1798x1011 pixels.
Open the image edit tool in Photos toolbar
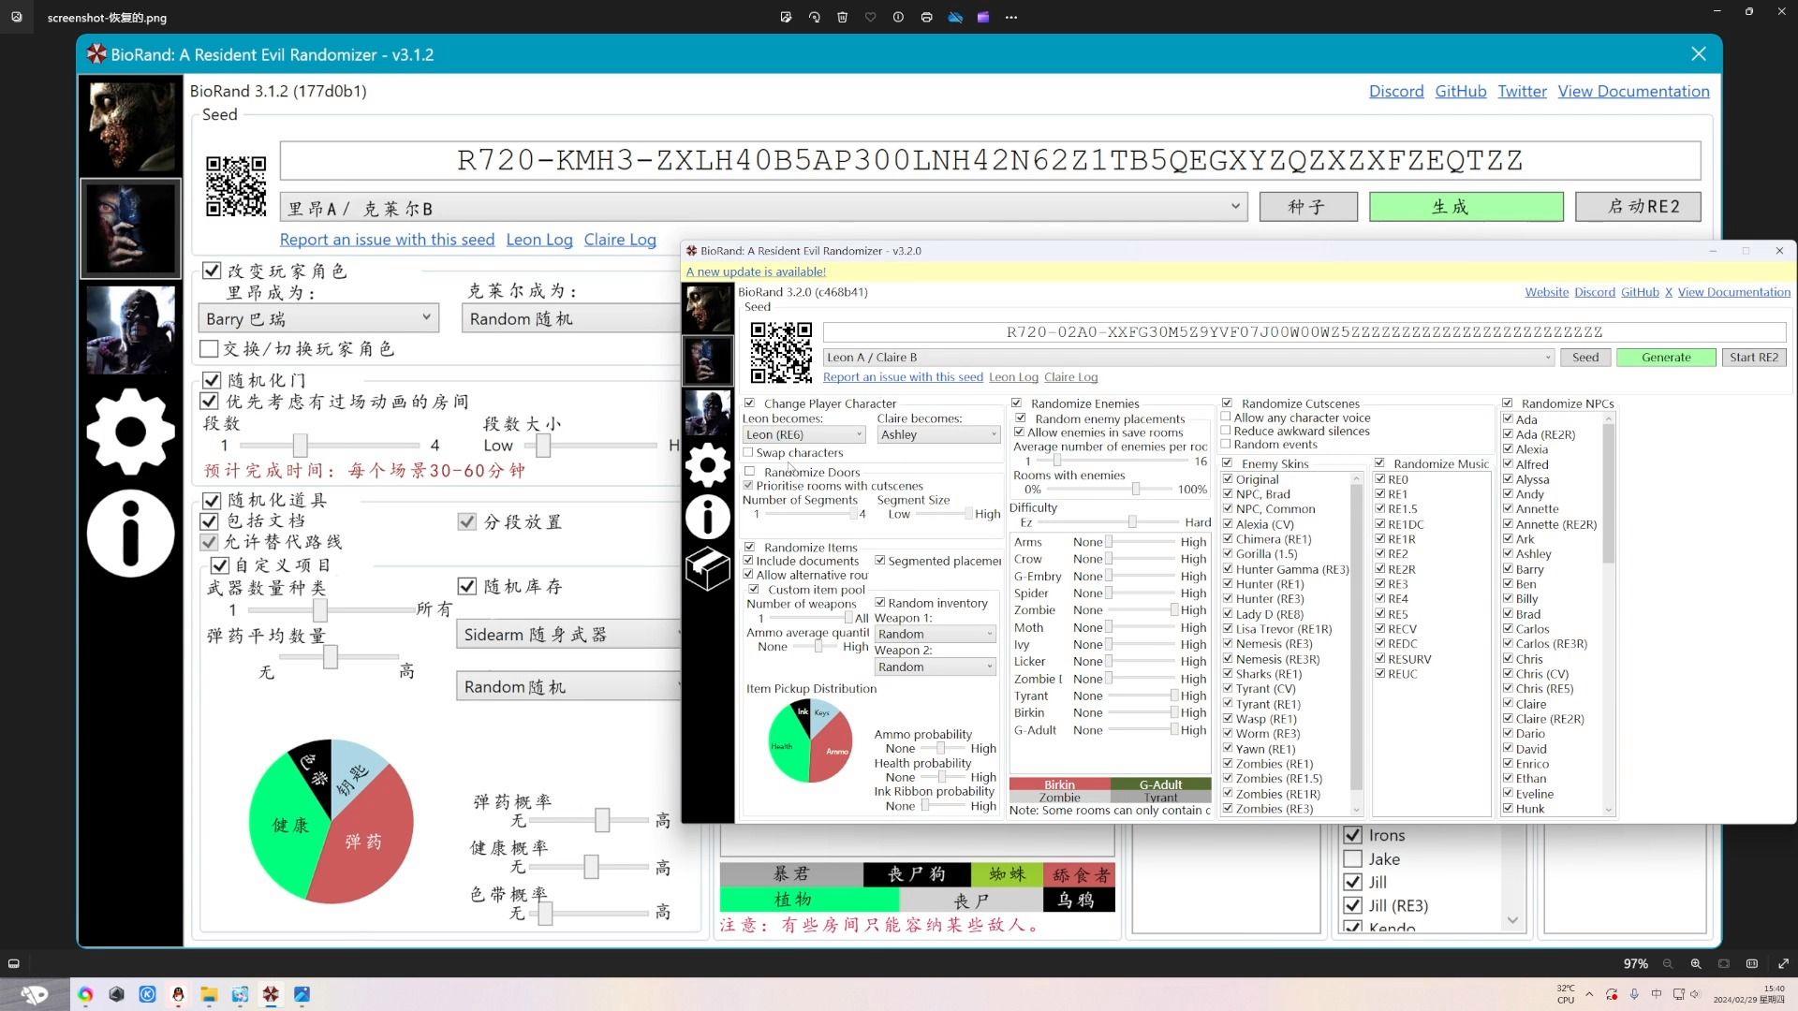786,17
